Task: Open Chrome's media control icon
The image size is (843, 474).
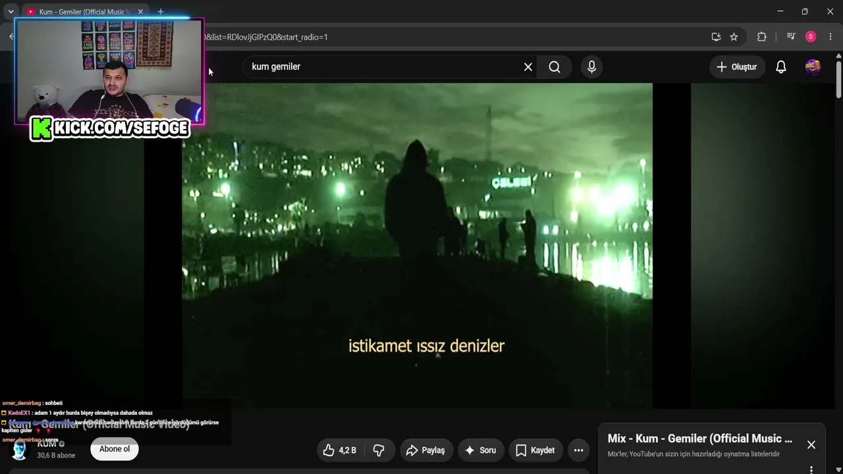Action: (791, 37)
